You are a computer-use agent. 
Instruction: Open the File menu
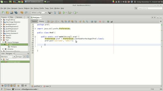[2, 8]
